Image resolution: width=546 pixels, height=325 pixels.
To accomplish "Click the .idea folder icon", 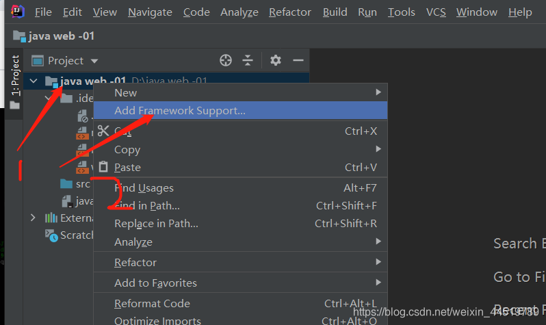I will tap(66, 99).
